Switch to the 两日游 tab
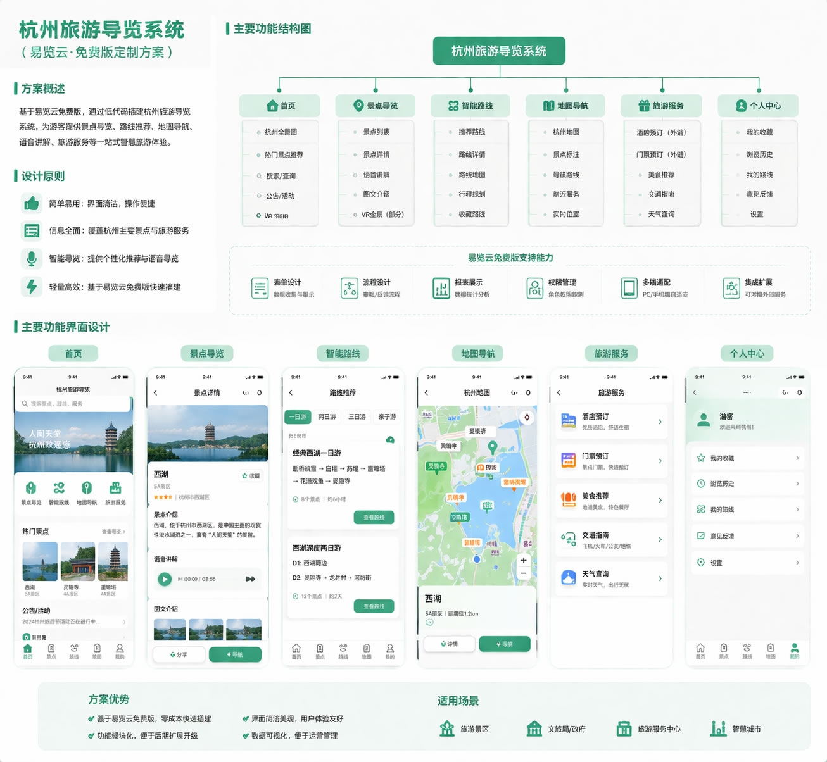827x762 pixels. click(327, 417)
